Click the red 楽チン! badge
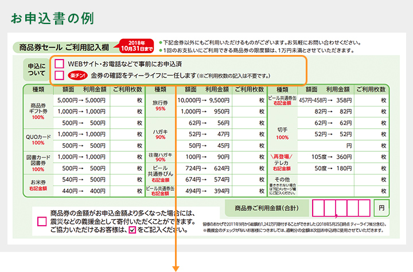Image resolution: width=413 pixels, height=272 pixels. click(x=77, y=76)
